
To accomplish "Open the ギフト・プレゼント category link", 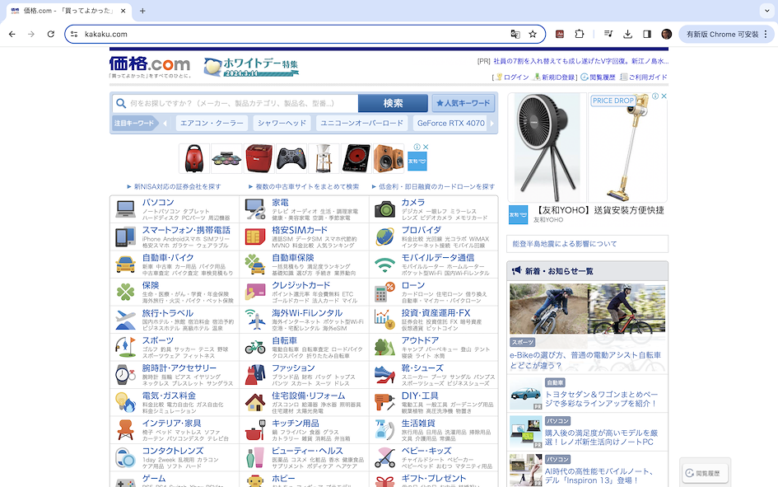I will tap(434, 479).
